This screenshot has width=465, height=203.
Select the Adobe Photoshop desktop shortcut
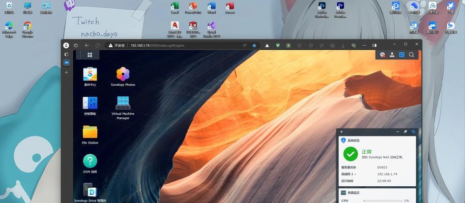[x=322, y=10]
